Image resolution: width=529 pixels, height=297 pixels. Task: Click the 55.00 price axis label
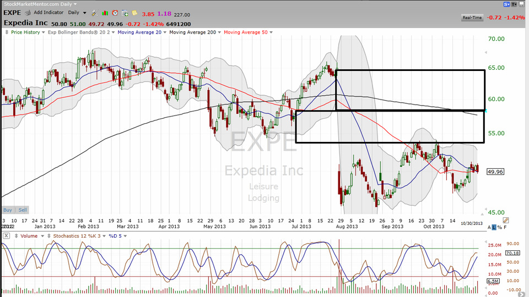496,133
